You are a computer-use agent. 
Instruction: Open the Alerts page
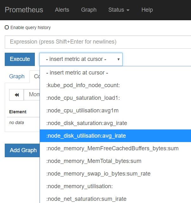click(x=62, y=10)
